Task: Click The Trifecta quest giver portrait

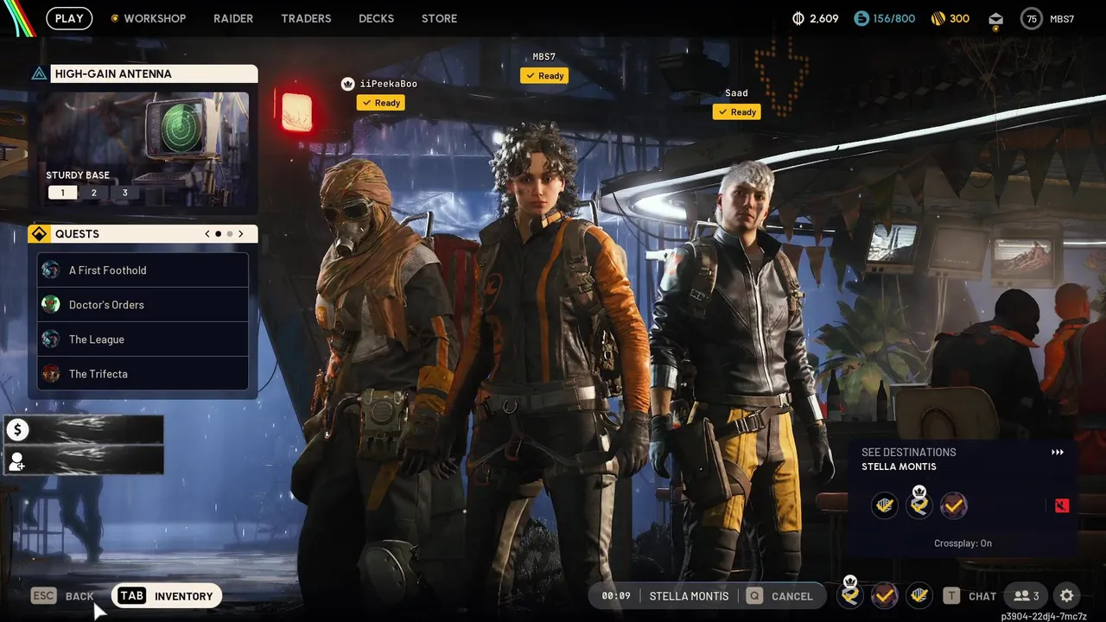Action: click(51, 373)
